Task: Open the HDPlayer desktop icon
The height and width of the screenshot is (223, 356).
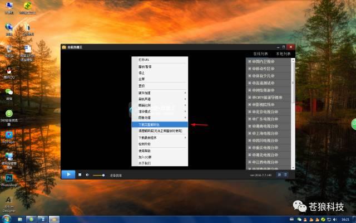Action: click(9, 137)
